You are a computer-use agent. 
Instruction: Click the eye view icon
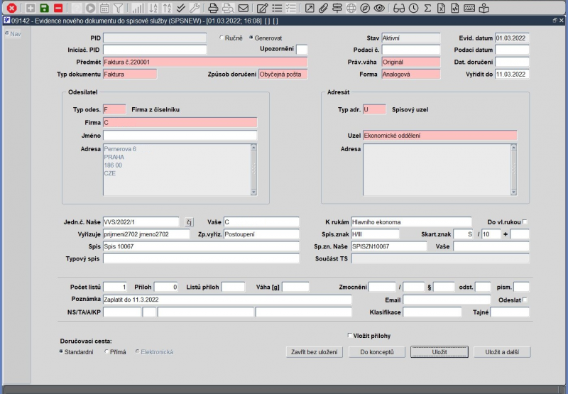coord(379,8)
